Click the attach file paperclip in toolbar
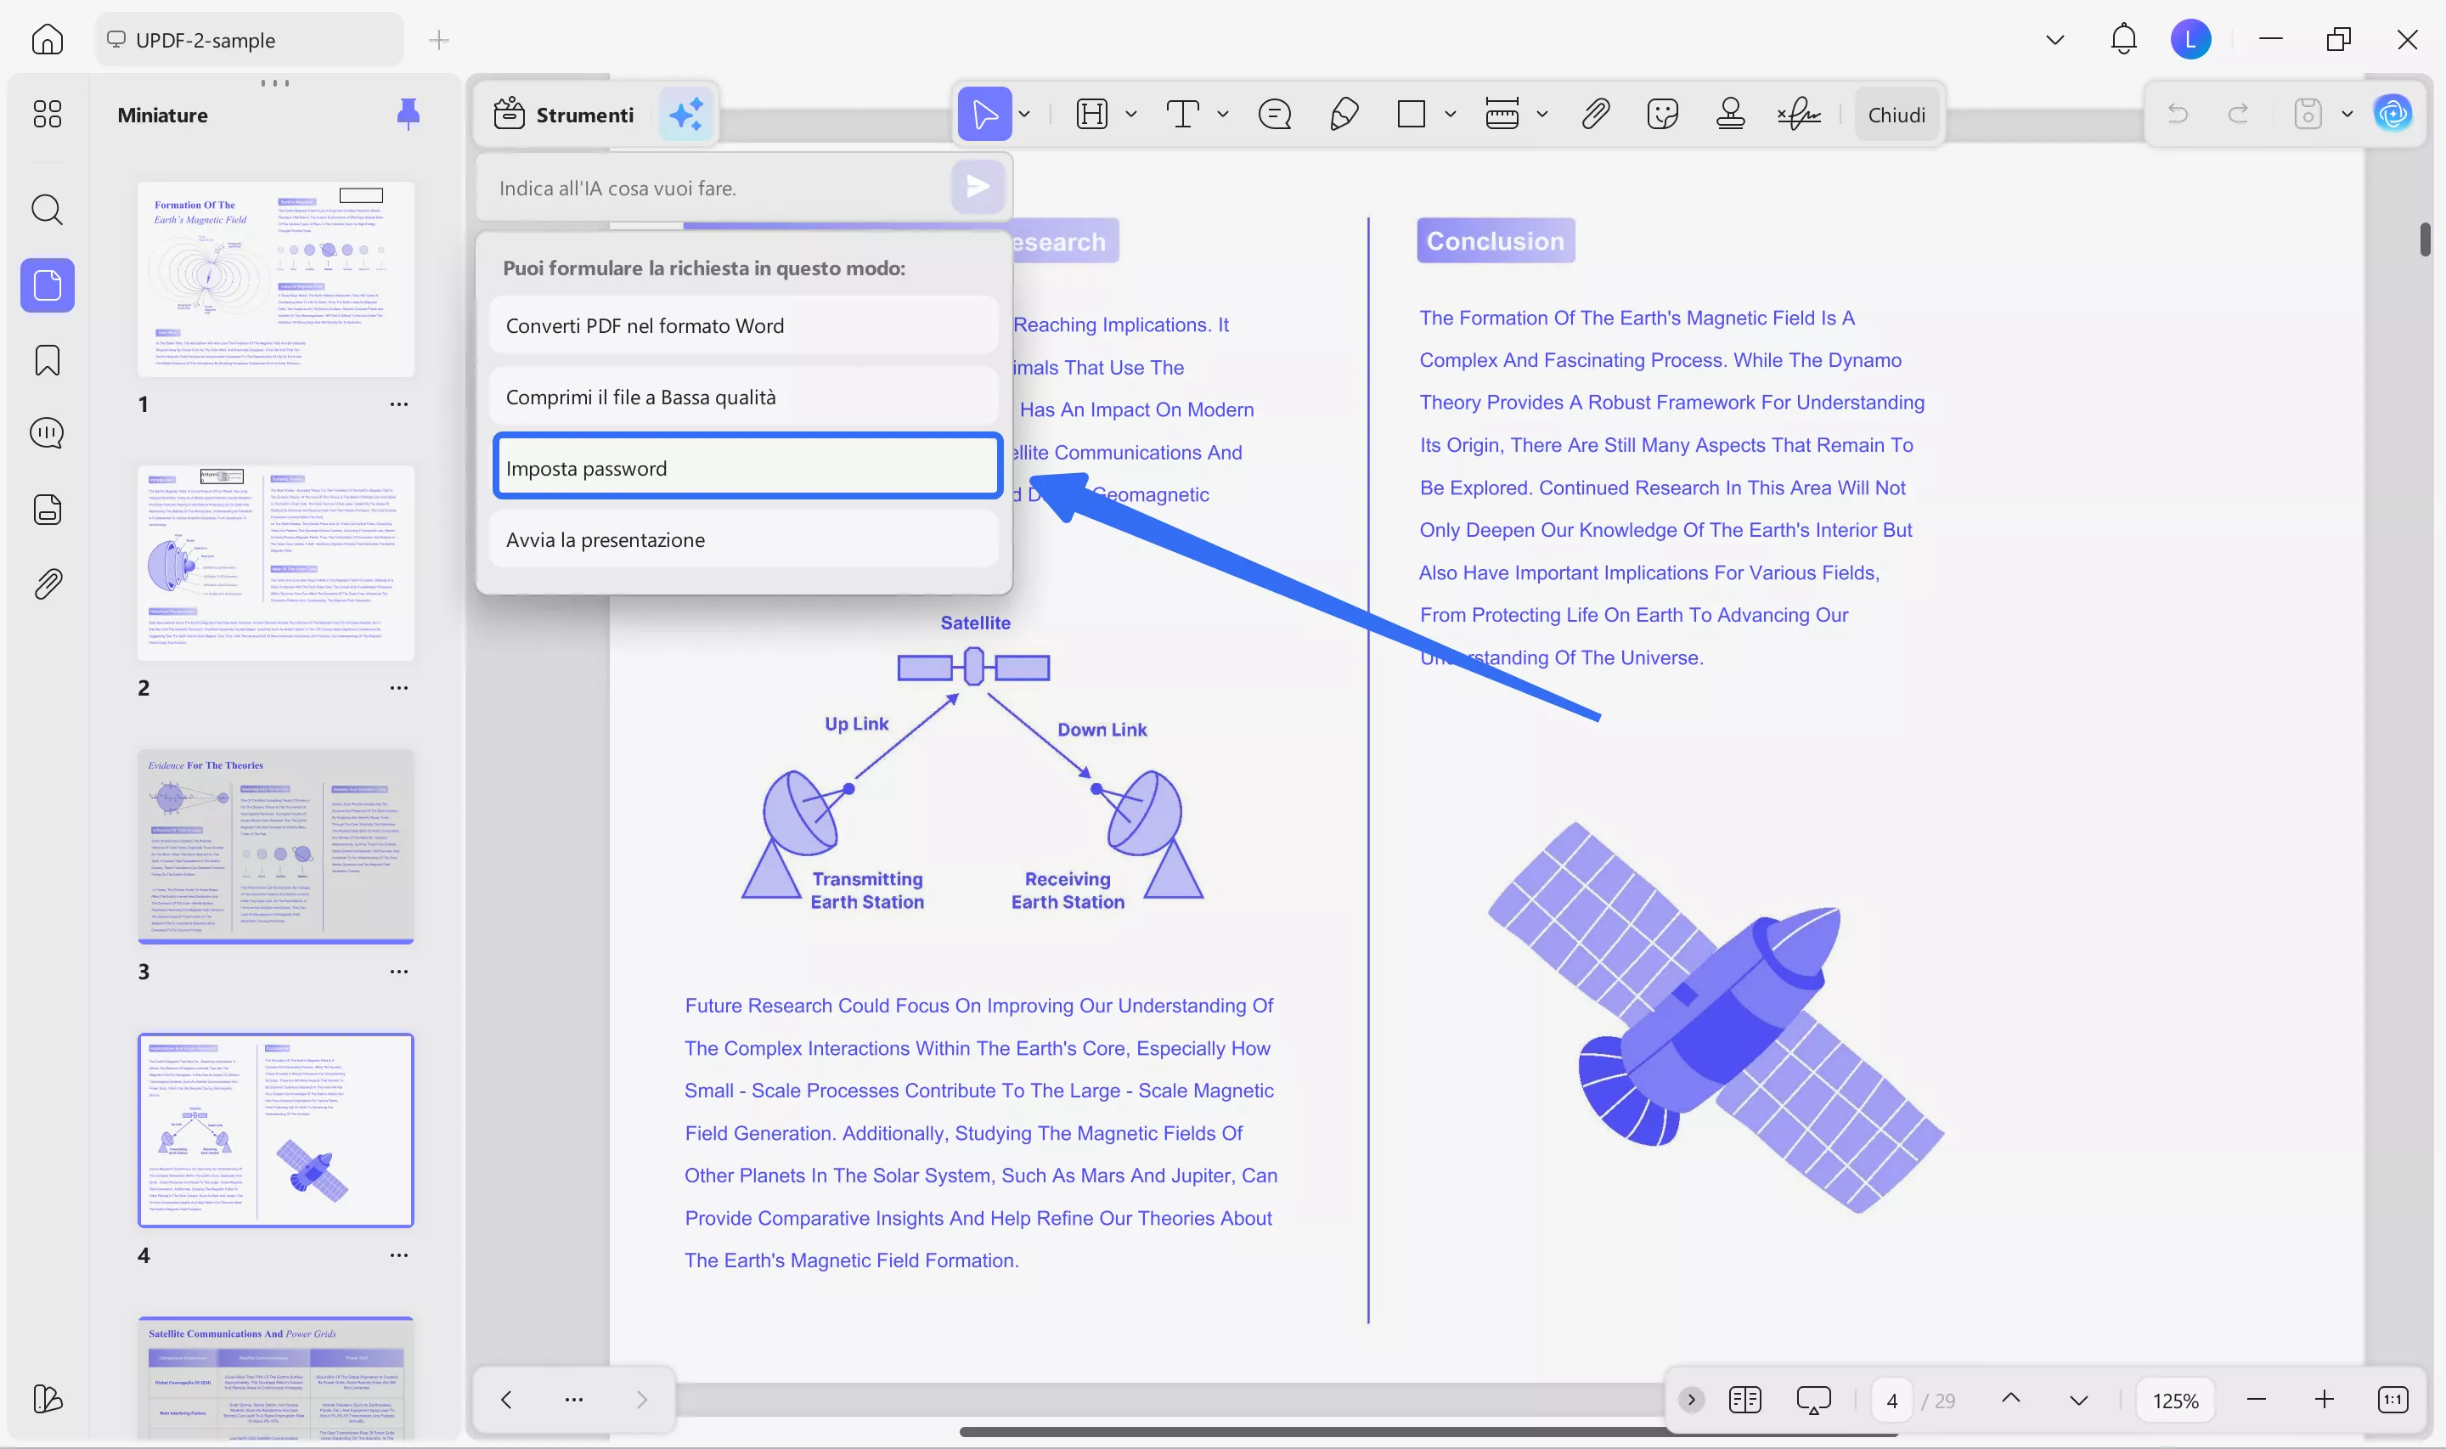Viewport: 2446px width, 1449px height. [1595, 115]
